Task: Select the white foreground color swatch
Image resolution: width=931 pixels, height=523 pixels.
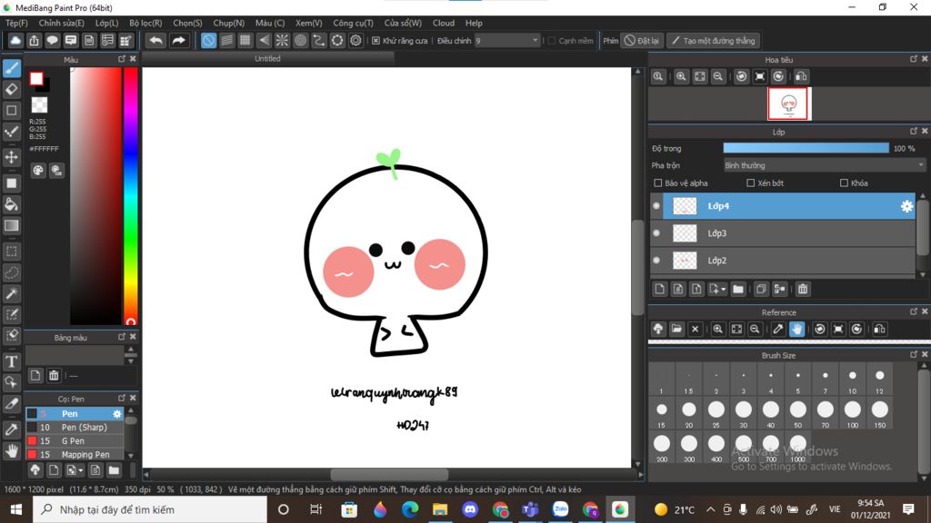Action: pos(36,78)
